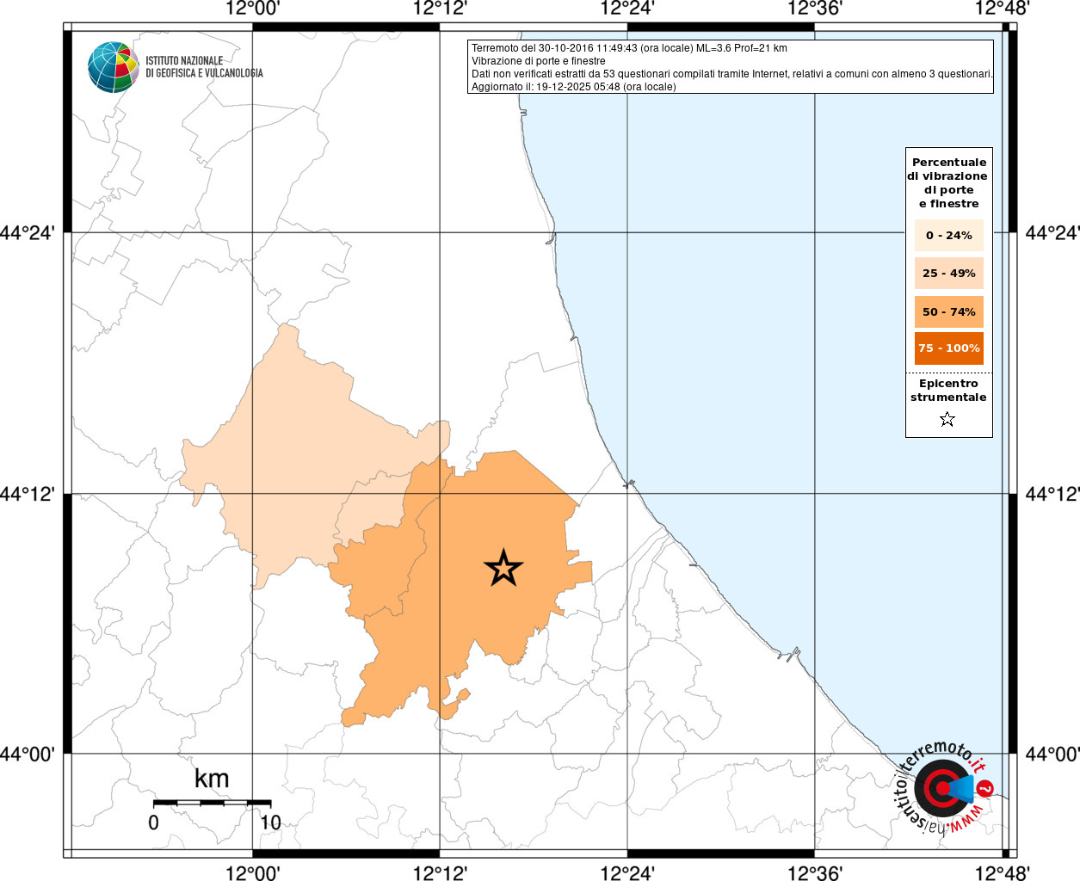Click the top 12°48' longitude label
The width and height of the screenshot is (1080, 881).
(1003, 9)
